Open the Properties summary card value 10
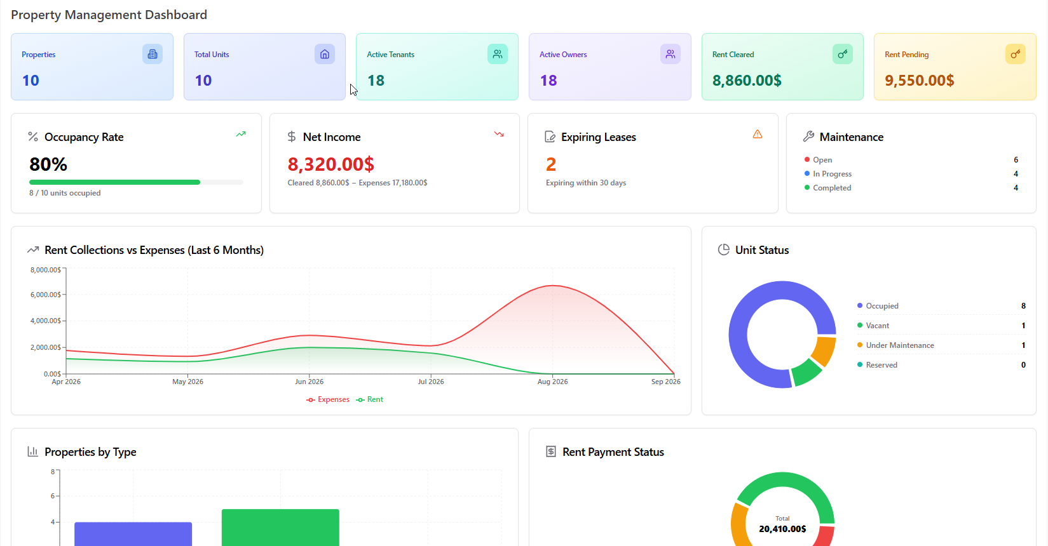This screenshot has width=1048, height=546. click(x=31, y=81)
